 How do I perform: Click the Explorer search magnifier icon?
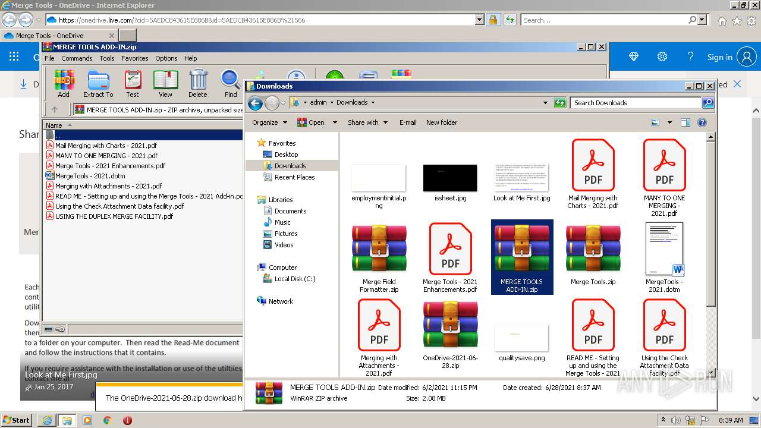pos(707,103)
